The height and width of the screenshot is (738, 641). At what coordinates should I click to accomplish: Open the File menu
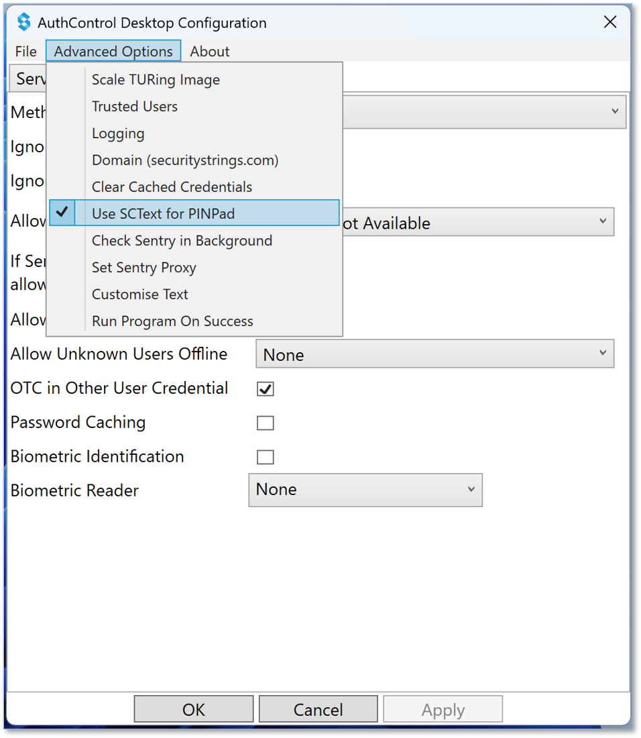pos(26,51)
